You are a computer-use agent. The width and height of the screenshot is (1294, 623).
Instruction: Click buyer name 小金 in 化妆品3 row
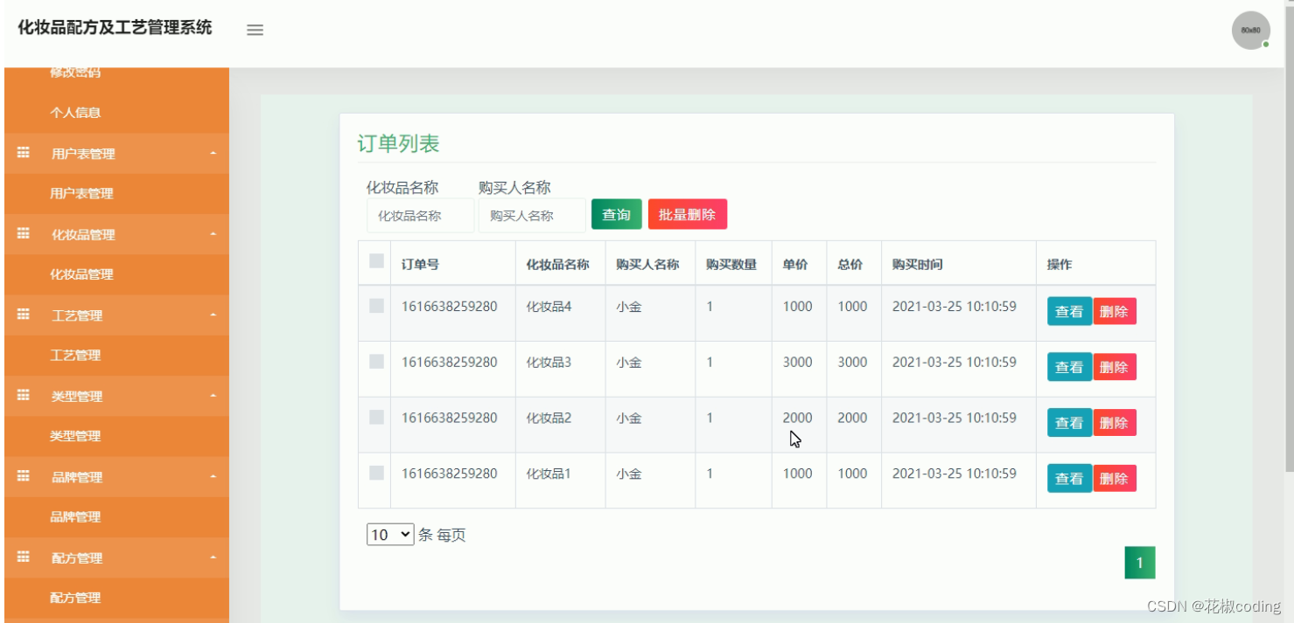(x=629, y=363)
